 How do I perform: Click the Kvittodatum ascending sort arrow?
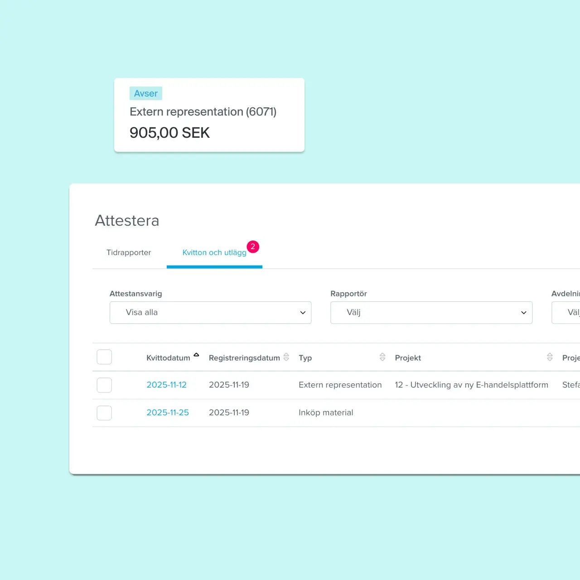tap(196, 355)
